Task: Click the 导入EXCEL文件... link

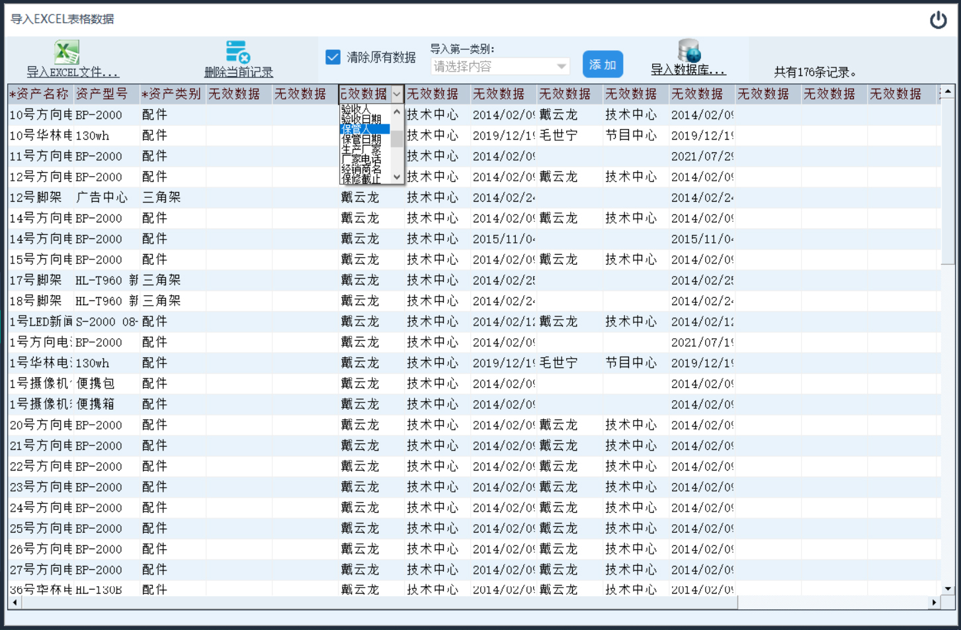Action: [x=73, y=72]
